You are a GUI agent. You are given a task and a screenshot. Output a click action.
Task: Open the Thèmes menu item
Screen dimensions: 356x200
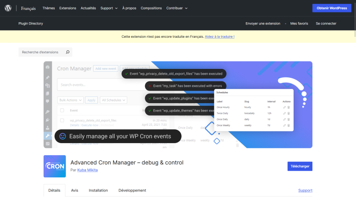(x=49, y=8)
